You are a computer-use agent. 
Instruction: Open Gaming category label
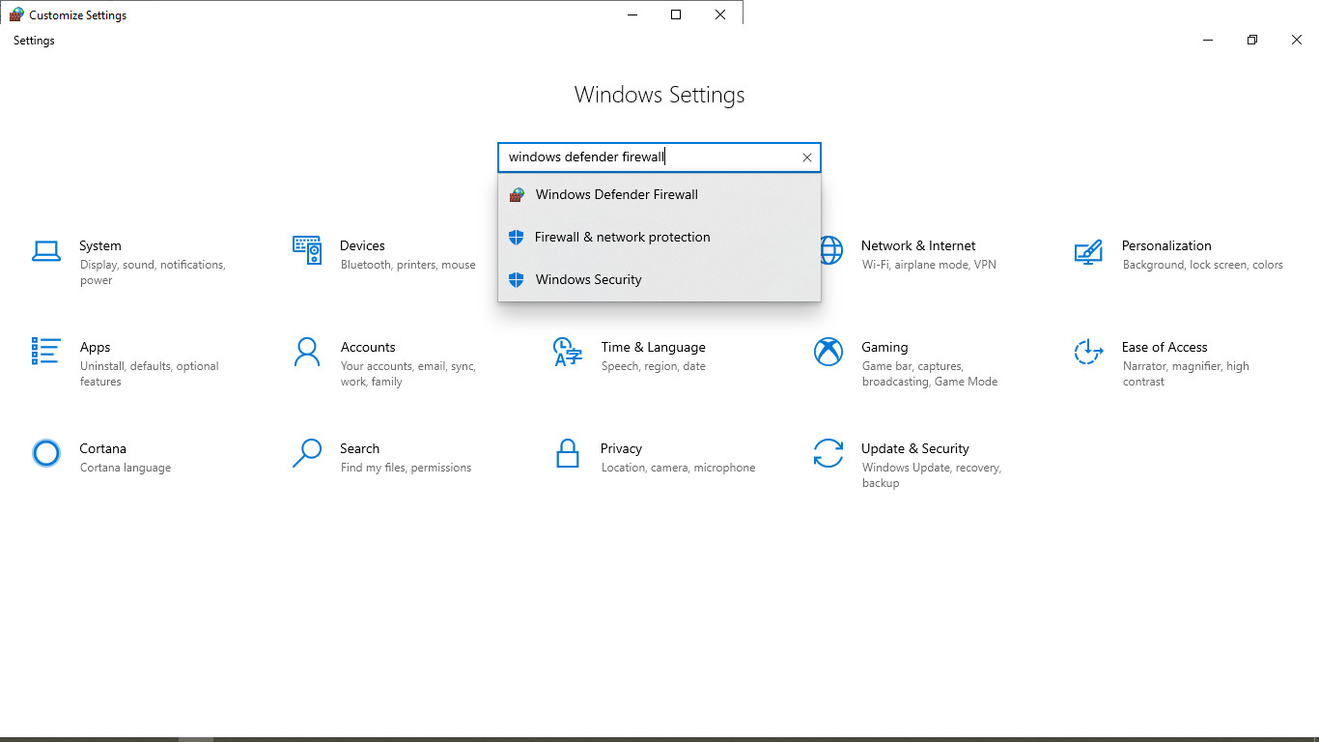[884, 347]
